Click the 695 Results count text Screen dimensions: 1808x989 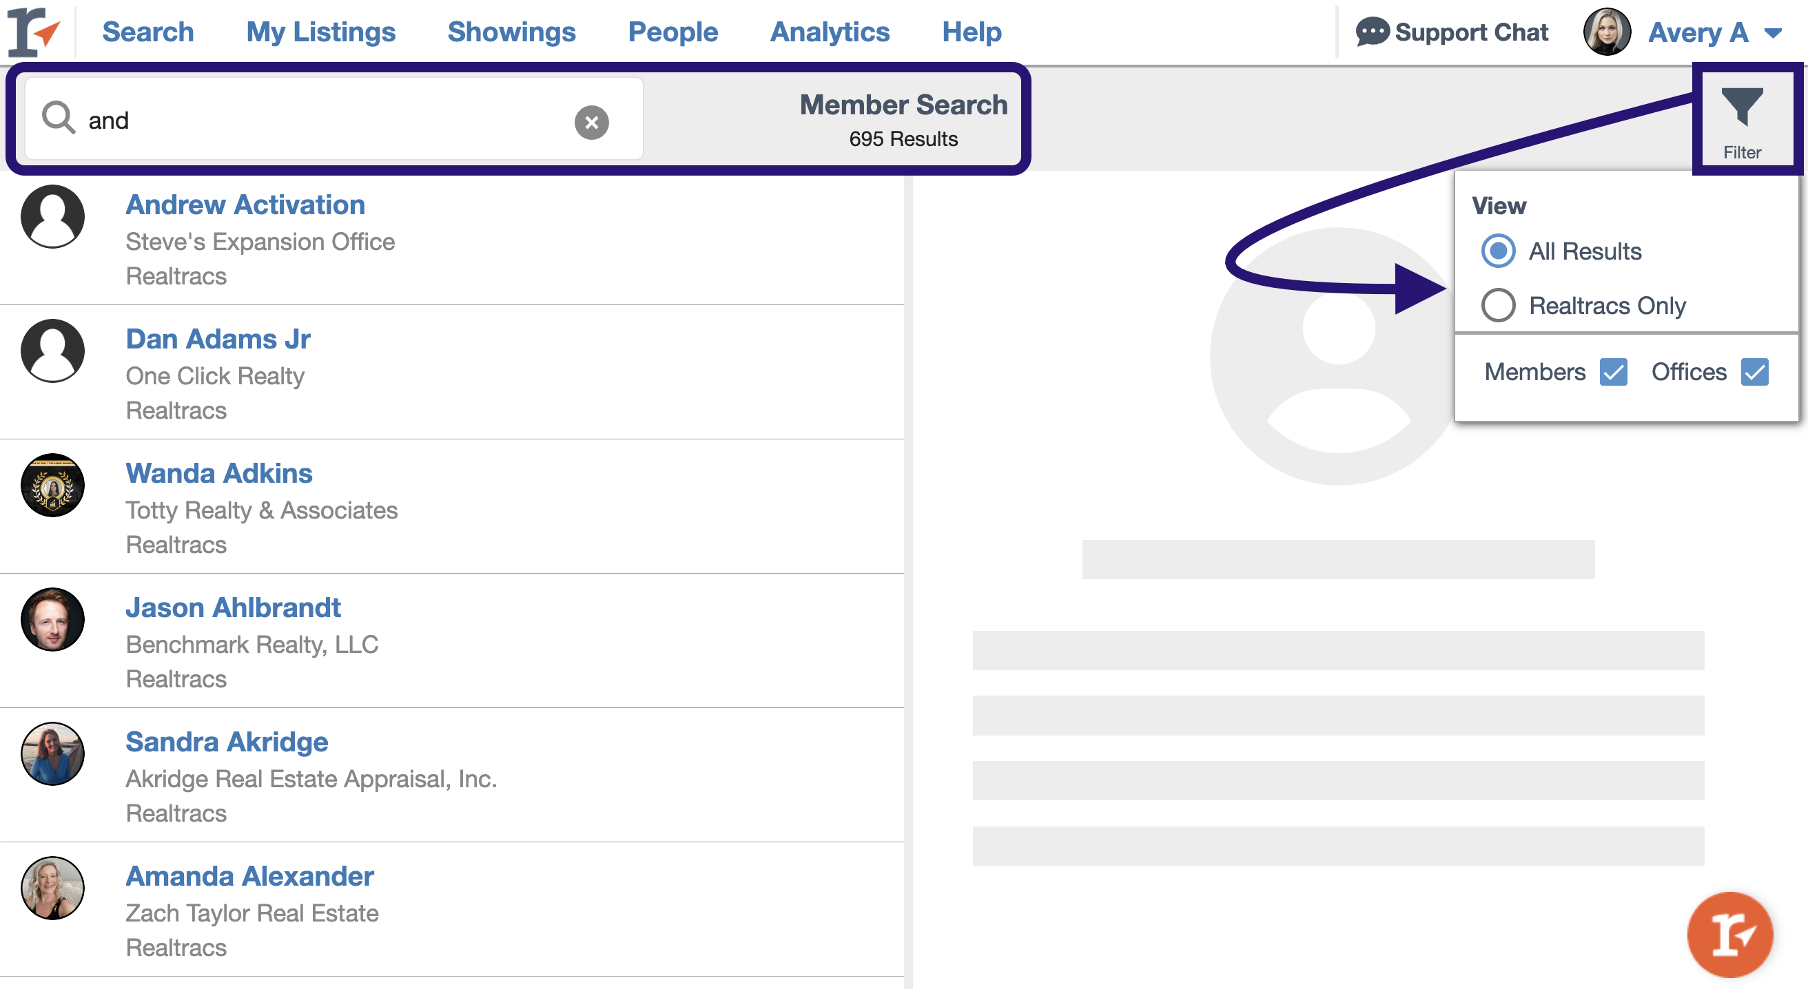click(903, 139)
